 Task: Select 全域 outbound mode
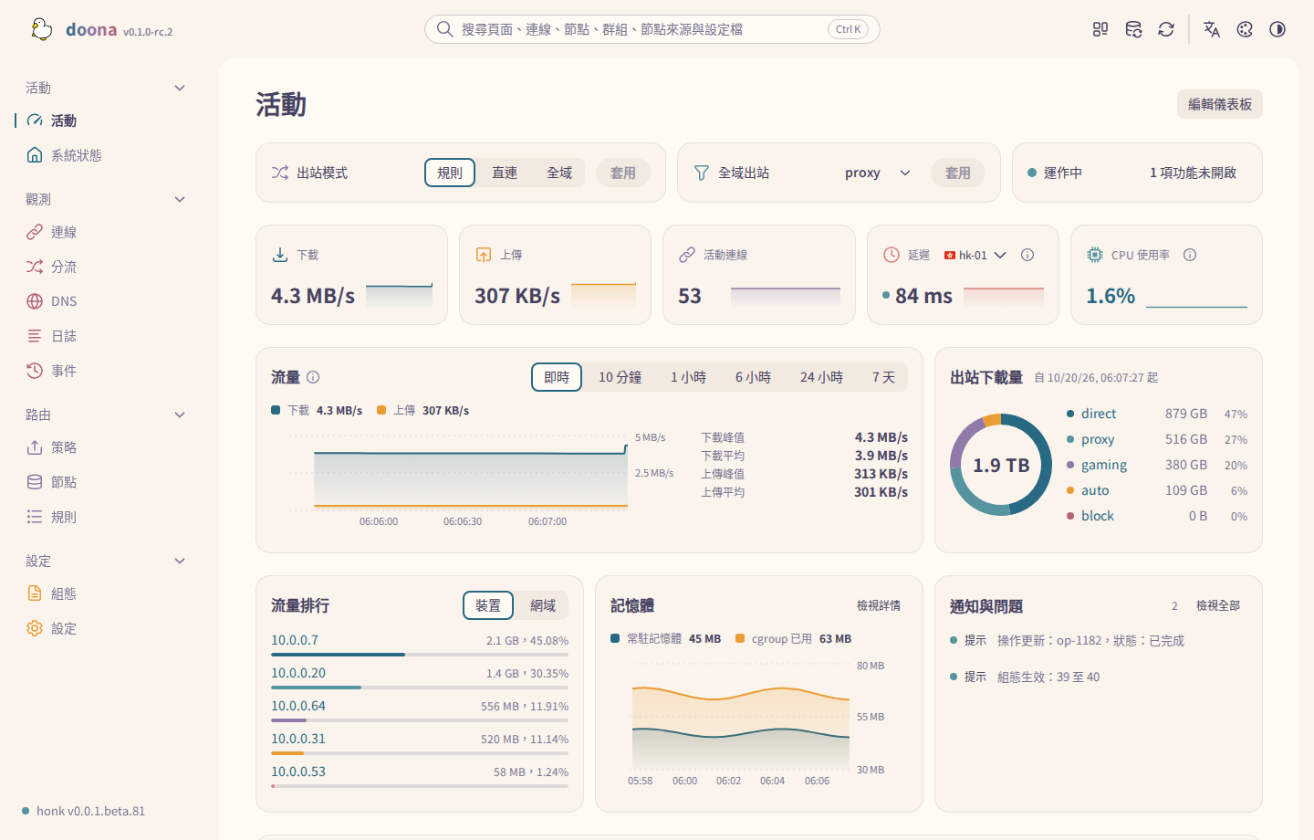(x=559, y=173)
